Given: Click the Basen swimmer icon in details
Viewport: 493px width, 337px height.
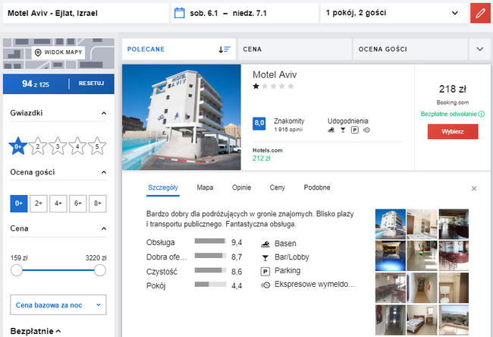Looking at the screenshot, I should 265,244.
